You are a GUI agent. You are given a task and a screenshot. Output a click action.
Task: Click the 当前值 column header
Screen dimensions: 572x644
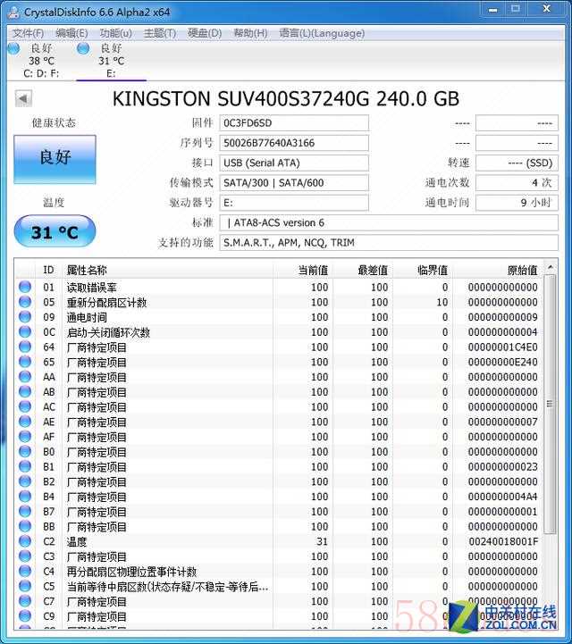tap(302, 270)
